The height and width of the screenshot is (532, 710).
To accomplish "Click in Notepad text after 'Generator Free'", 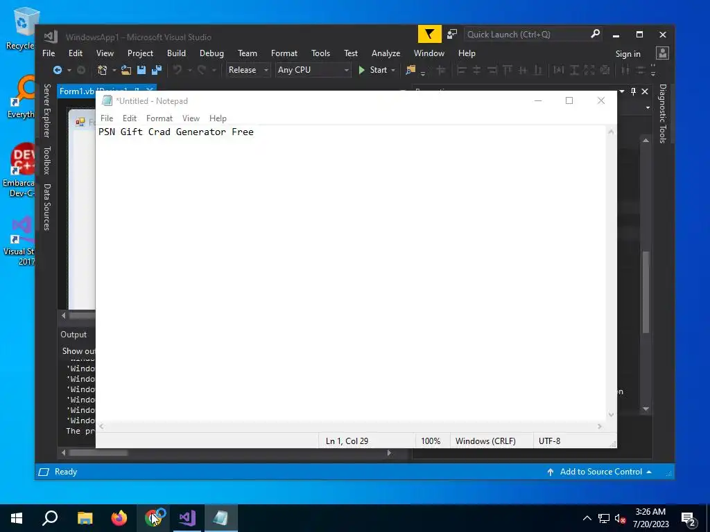I will [255, 132].
